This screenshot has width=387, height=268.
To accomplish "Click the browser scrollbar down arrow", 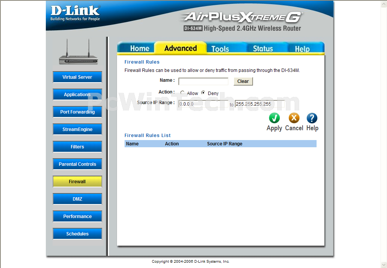I will click(x=384, y=265).
